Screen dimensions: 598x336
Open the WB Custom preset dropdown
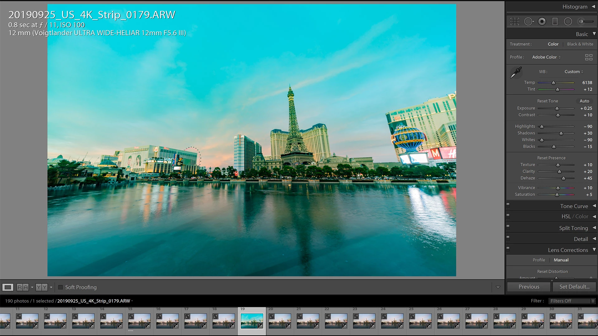574,72
